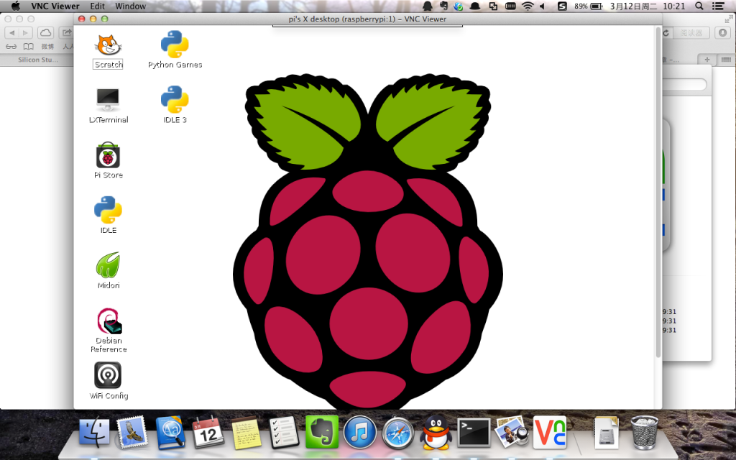Select the IDLE desktop icon
This screenshot has height=460, width=736.
click(108, 210)
